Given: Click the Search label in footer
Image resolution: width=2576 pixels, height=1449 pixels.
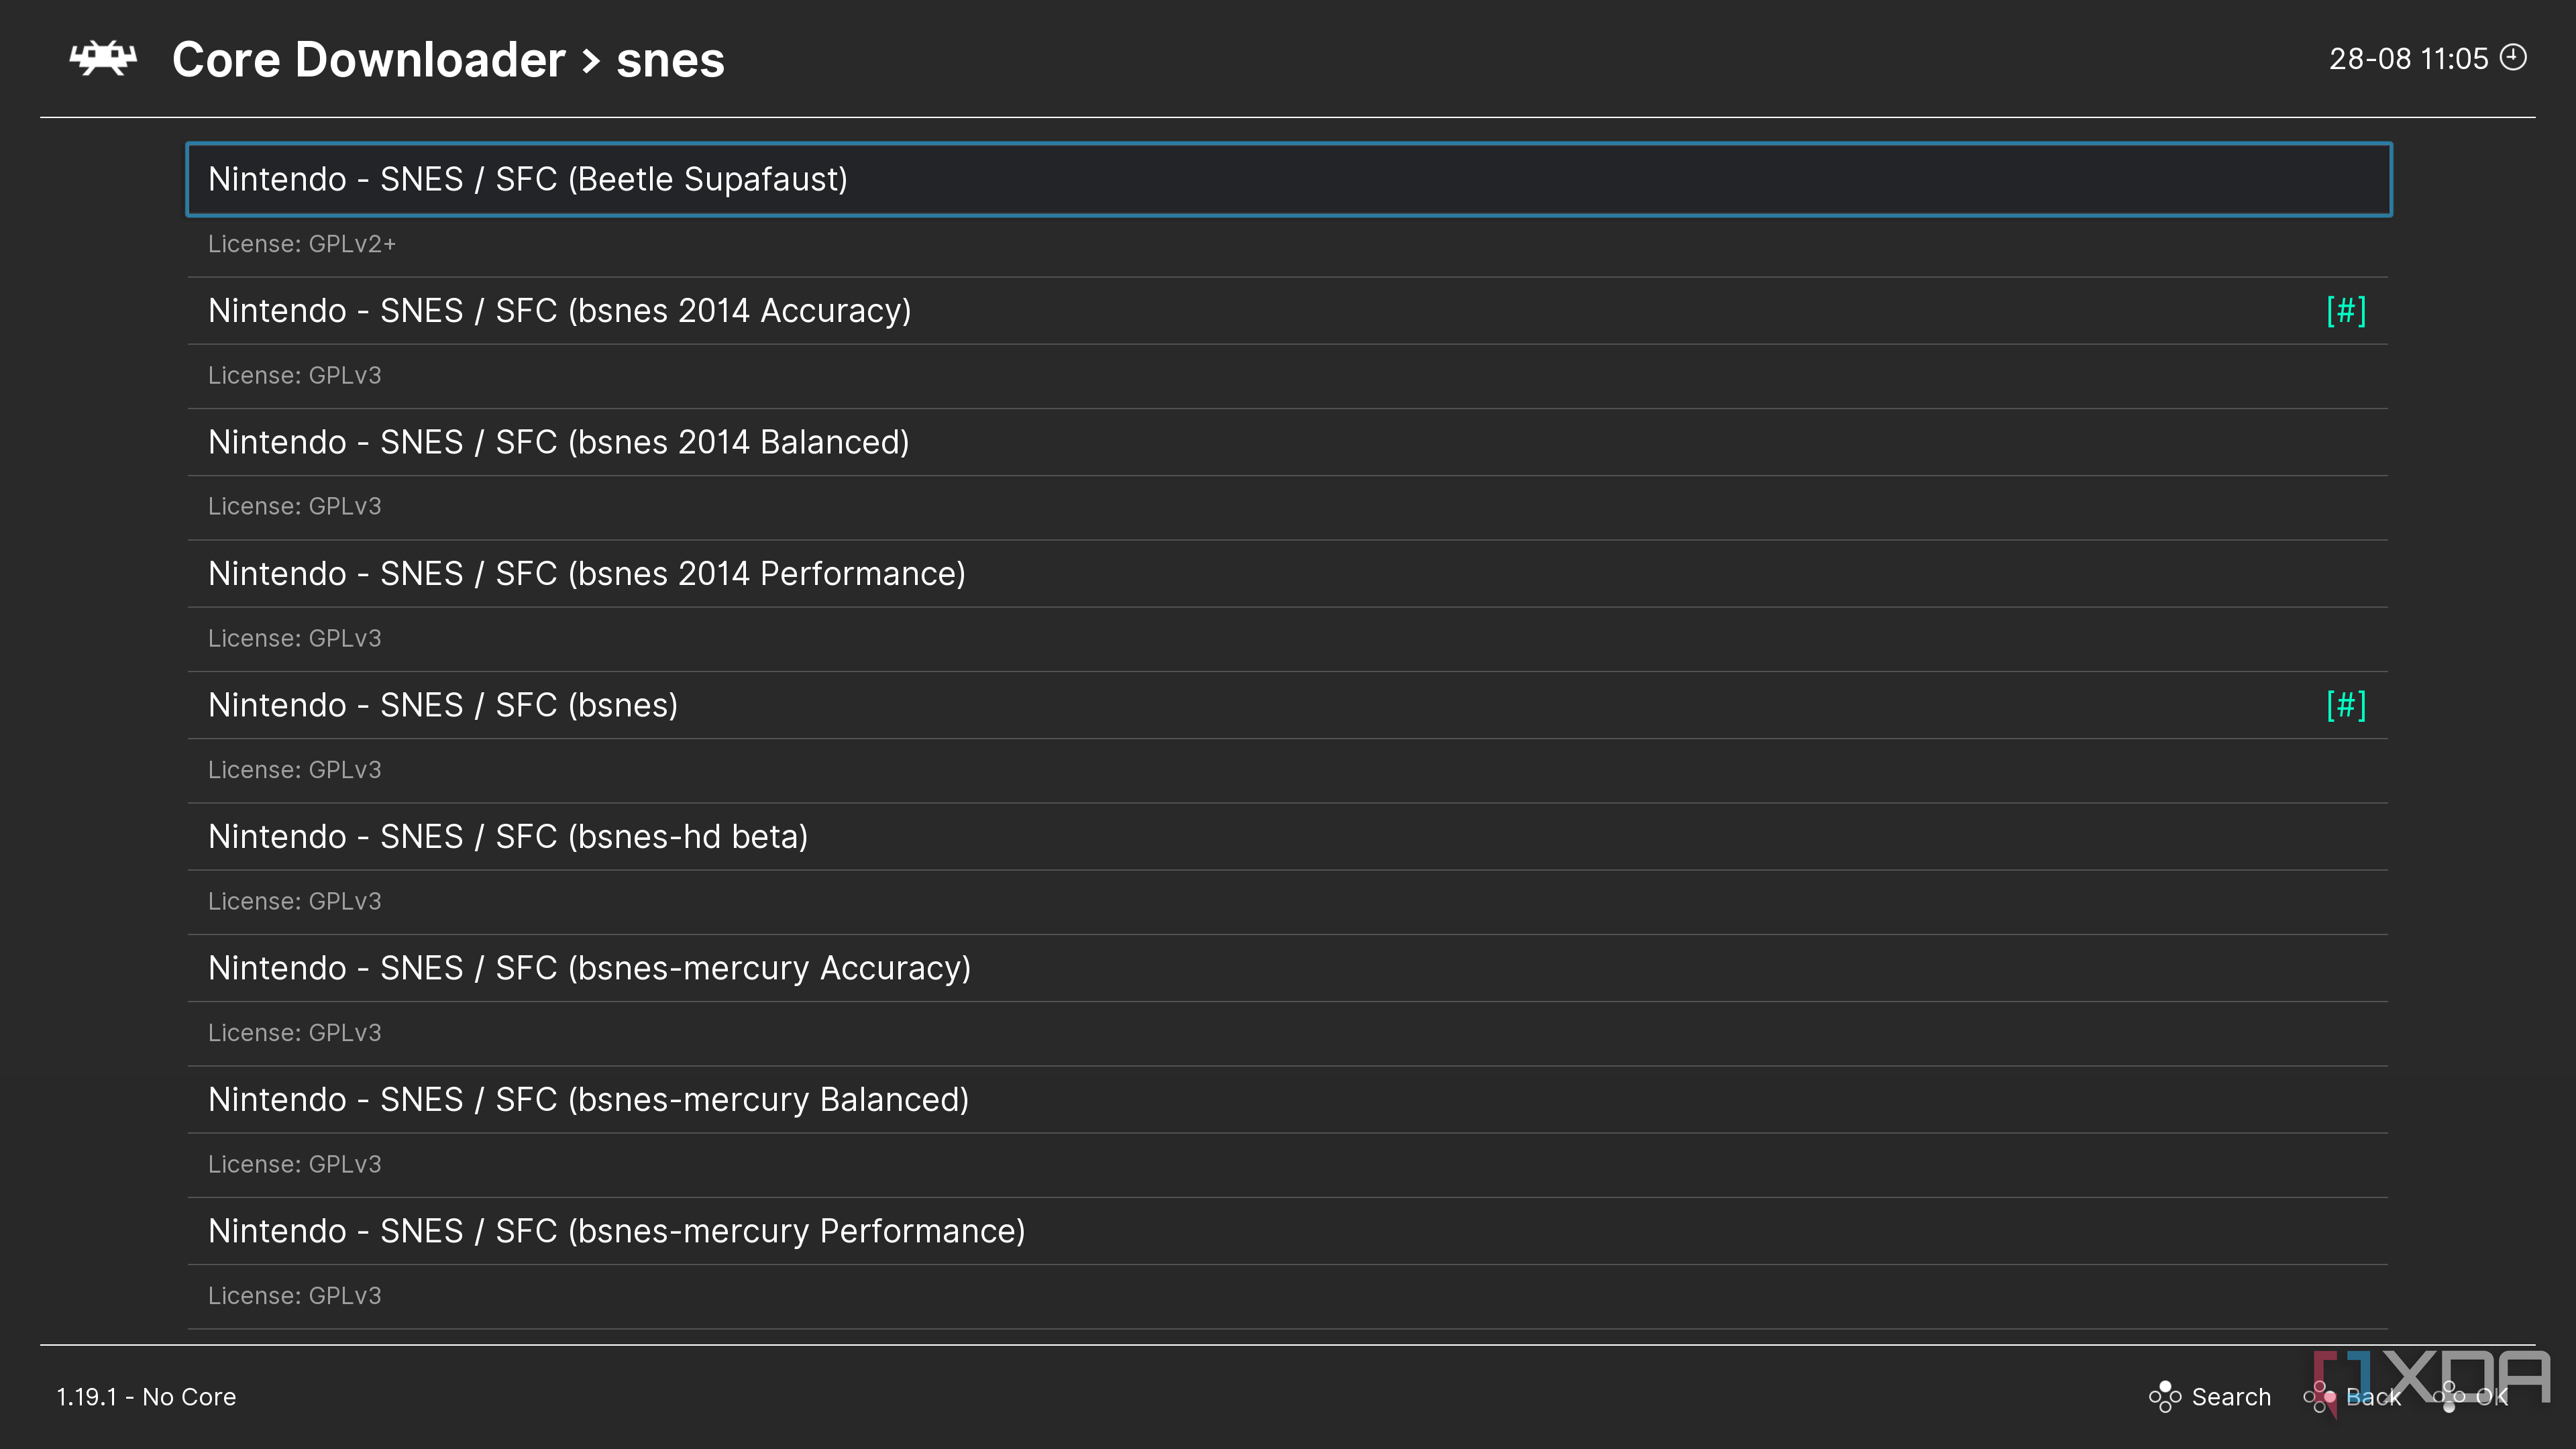Looking at the screenshot, I should coord(2231,1397).
